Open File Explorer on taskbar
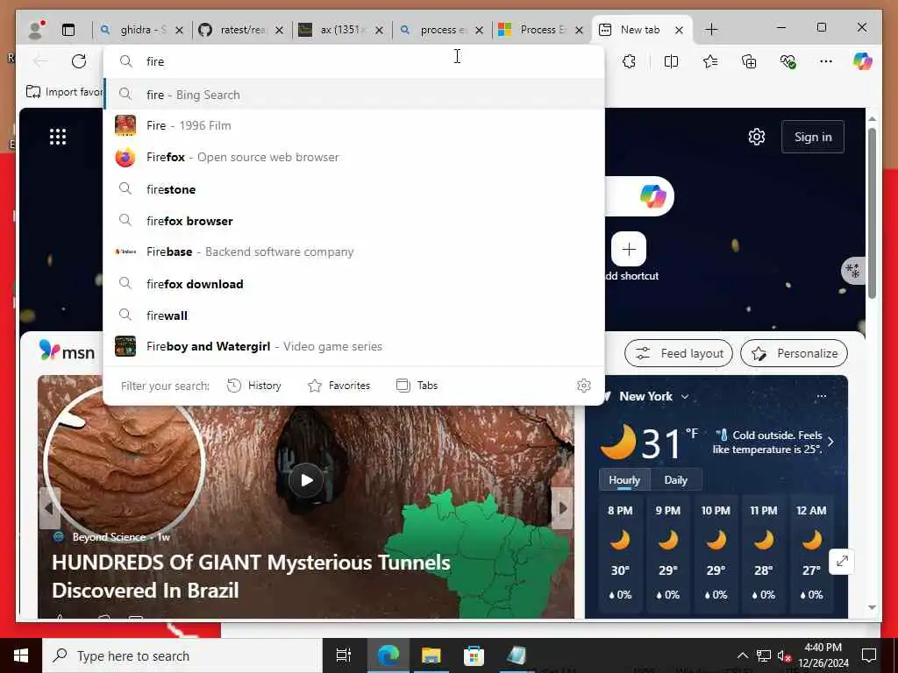 [x=431, y=655]
